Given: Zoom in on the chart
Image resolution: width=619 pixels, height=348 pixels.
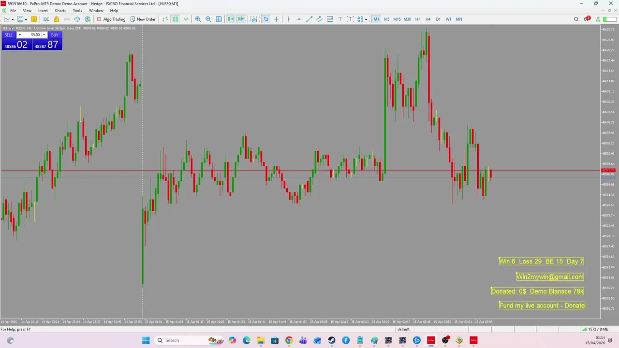Looking at the screenshot, I should pos(198,19).
